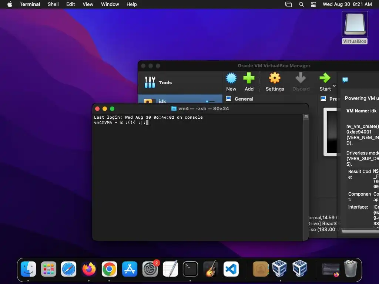Open the Contacts-style brown icon in the Dock
Viewport: 379px width, 284px height.
click(261, 269)
